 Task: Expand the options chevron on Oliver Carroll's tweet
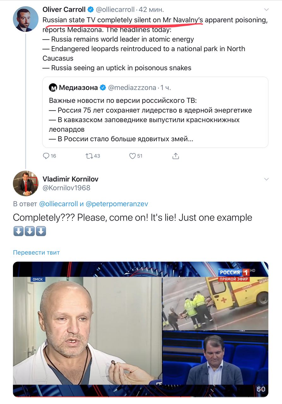tap(267, 9)
